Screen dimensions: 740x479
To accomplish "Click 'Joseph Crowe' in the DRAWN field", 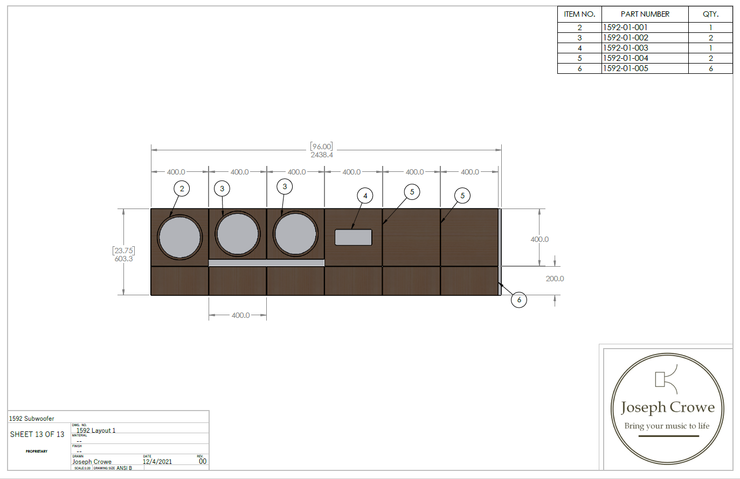I will 92,462.
